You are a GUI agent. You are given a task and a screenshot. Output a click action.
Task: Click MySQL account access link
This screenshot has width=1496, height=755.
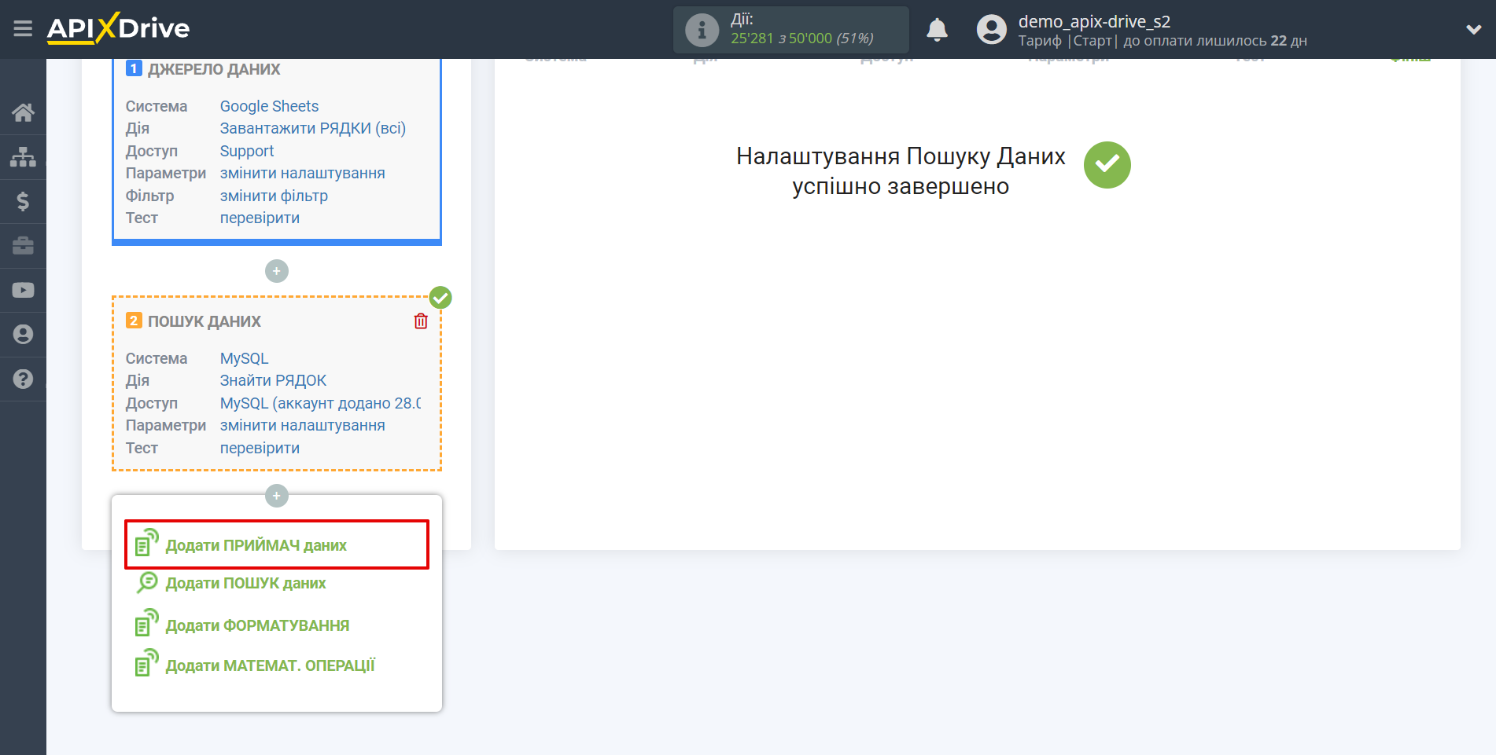click(320, 403)
